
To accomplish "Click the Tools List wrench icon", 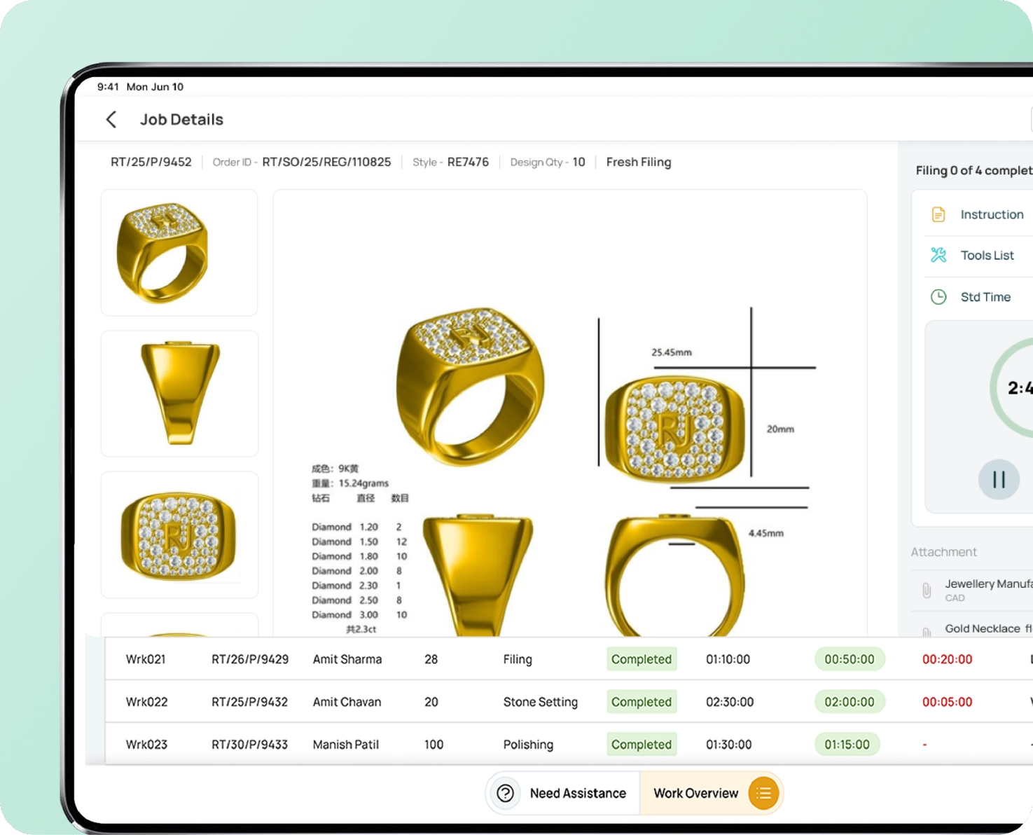I will 938,255.
